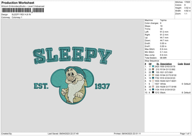The width and height of the screenshot is (192, 136).
Task: Click the dark teal swatch R31 G73 B81
Action: click(x=153, y=72)
